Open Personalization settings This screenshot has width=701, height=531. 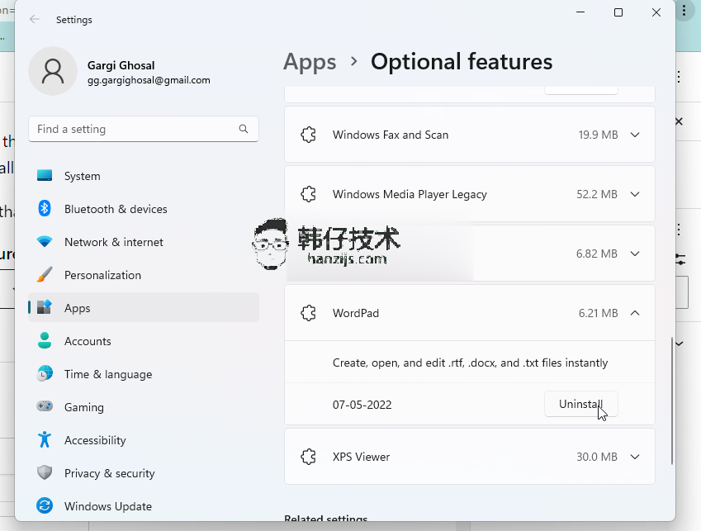point(144,275)
